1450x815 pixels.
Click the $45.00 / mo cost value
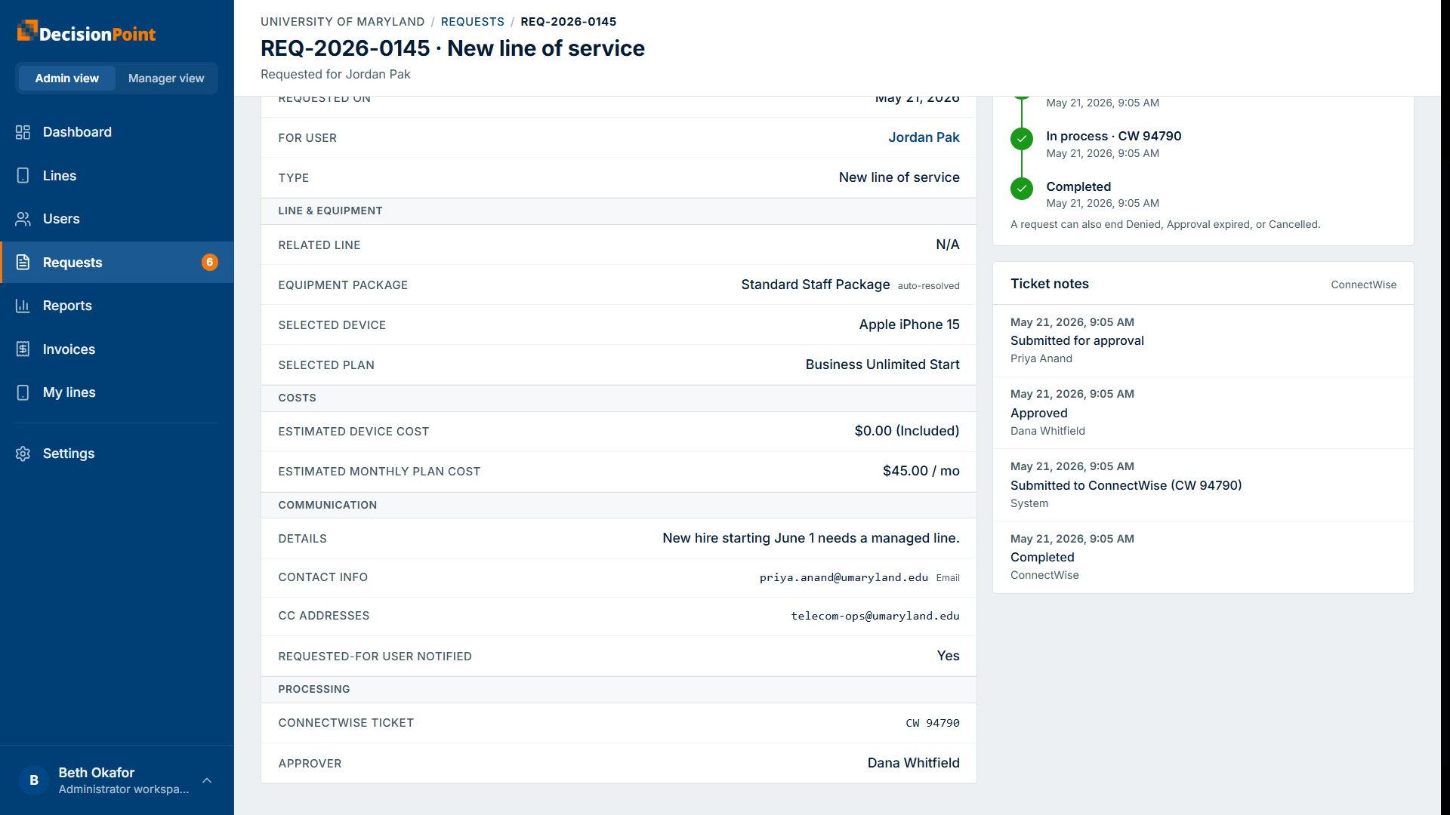click(921, 471)
